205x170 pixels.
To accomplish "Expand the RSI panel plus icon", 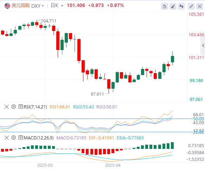I will coord(20,107).
